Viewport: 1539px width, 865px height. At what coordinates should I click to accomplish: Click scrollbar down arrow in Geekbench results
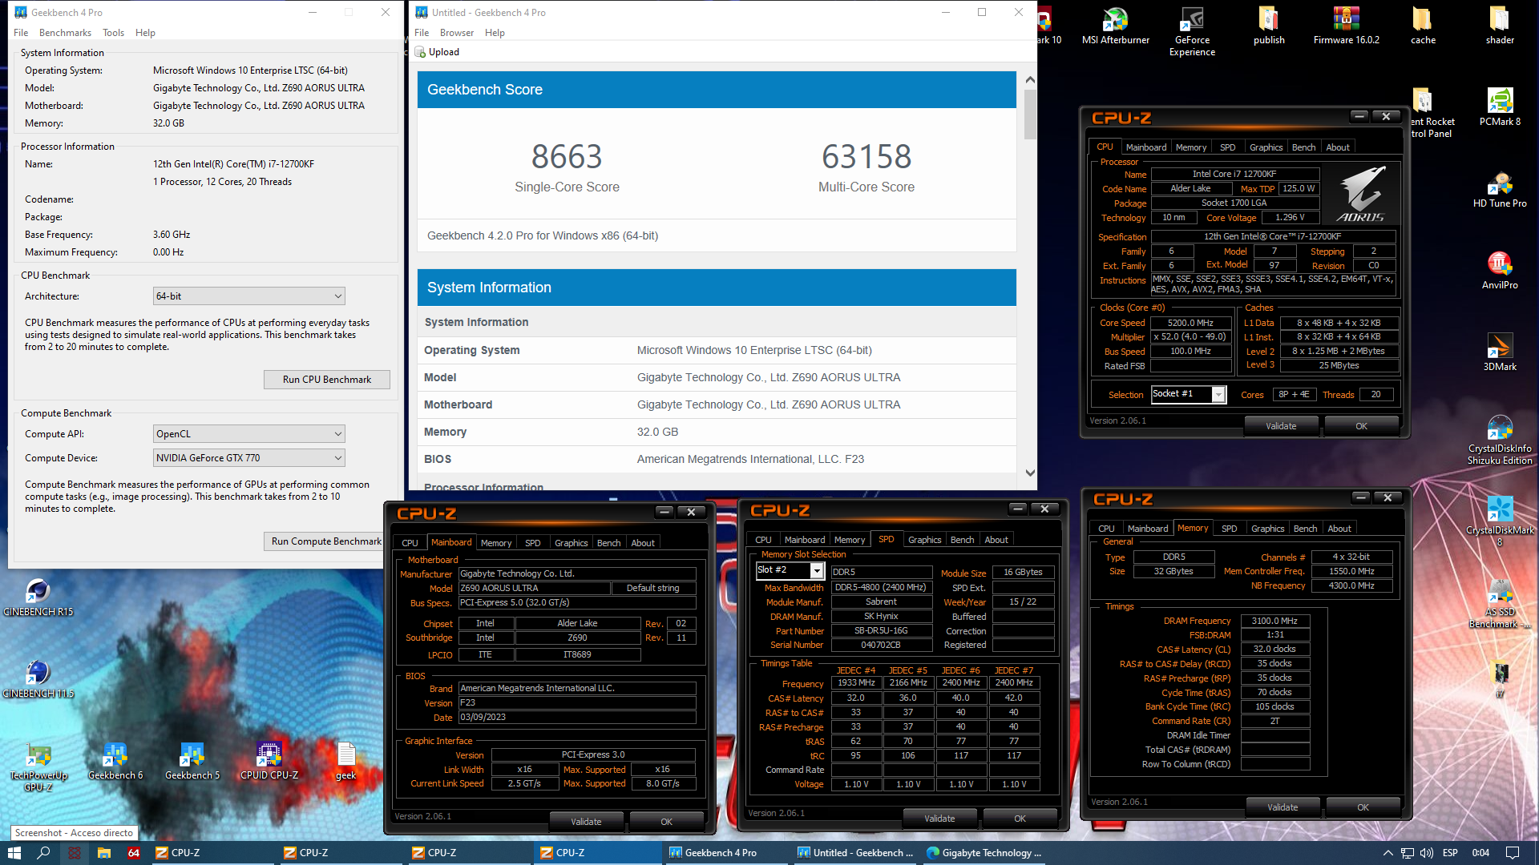pyautogui.click(x=1030, y=473)
